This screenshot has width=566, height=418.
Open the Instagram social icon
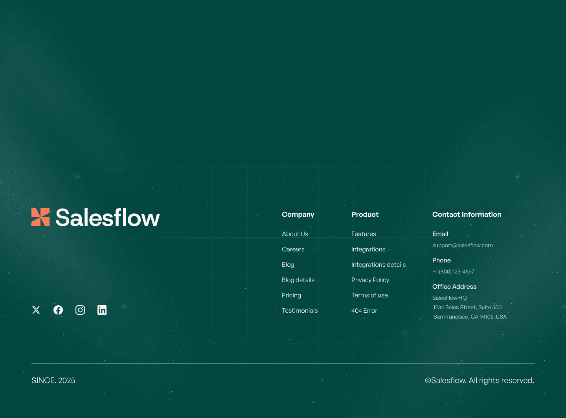coord(80,310)
